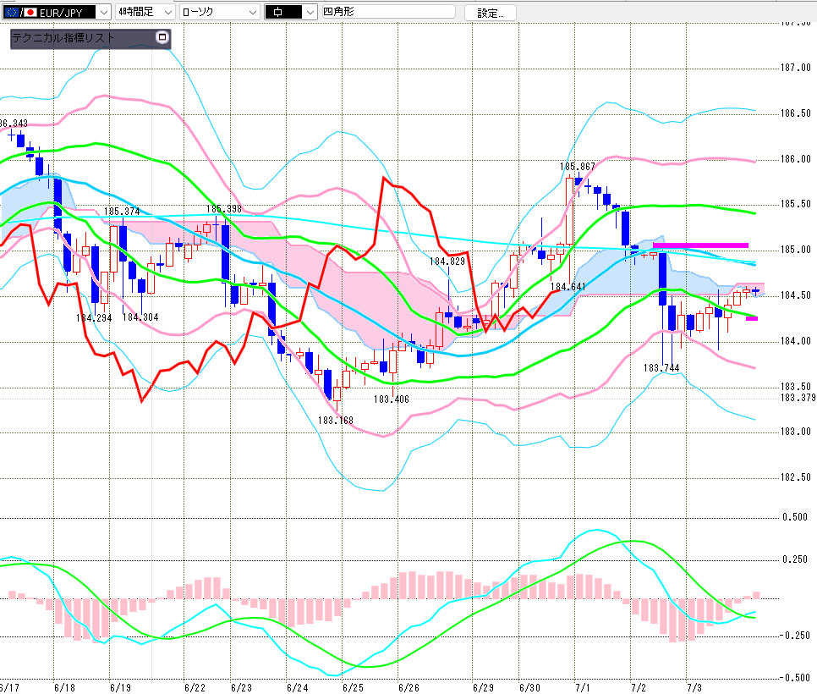Open the EUR/JPY currency pair dropdown

coord(104,12)
